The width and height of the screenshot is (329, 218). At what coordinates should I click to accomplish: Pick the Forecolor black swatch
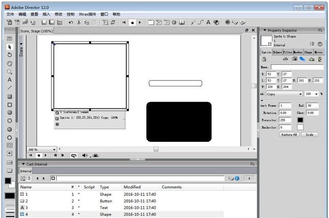[x=300, y=120]
